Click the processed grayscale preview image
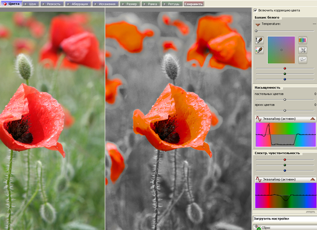 pyautogui.click(x=179, y=121)
